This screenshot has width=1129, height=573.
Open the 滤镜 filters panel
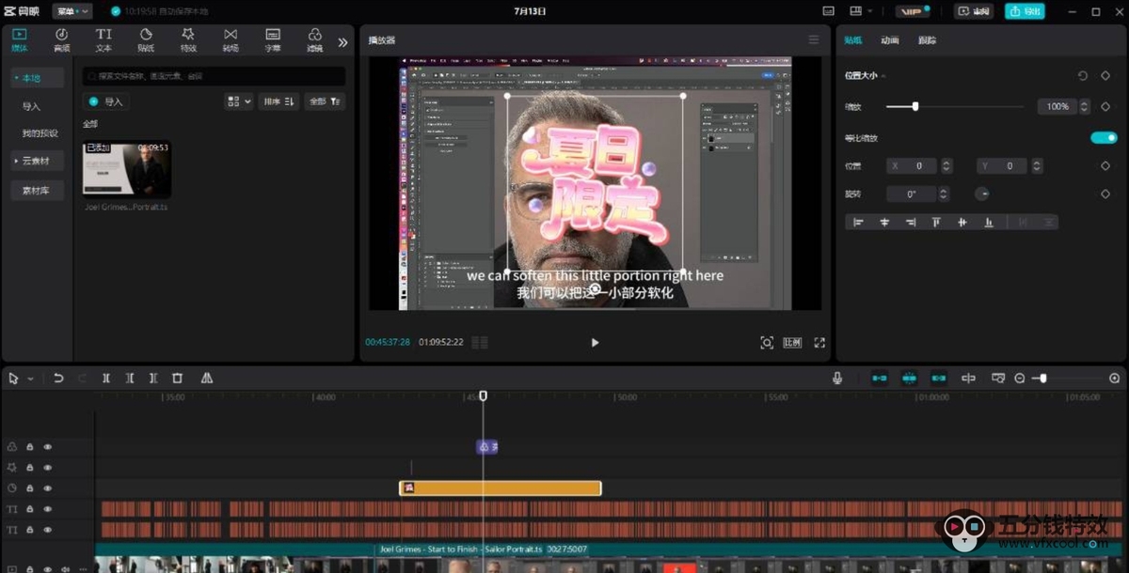point(314,39)
